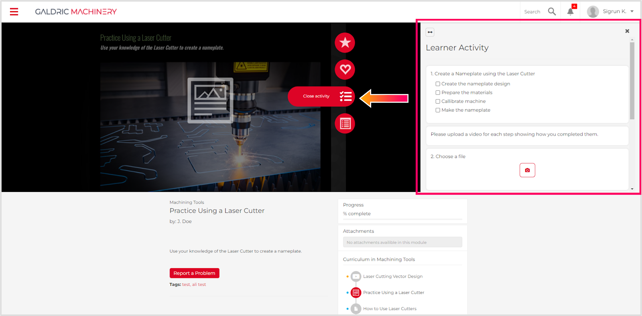Click the No attachments available field
642x316 pixels.
coord(402,242)
